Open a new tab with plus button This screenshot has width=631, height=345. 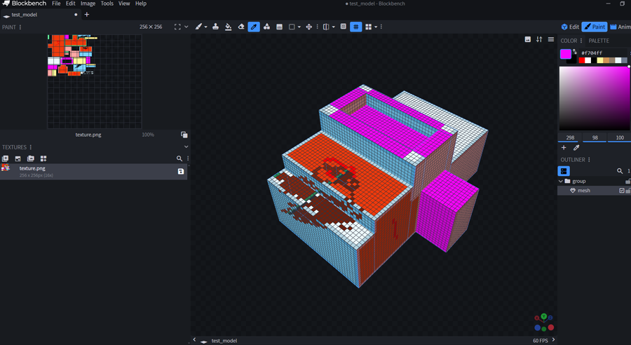click(x=87, y=14)
